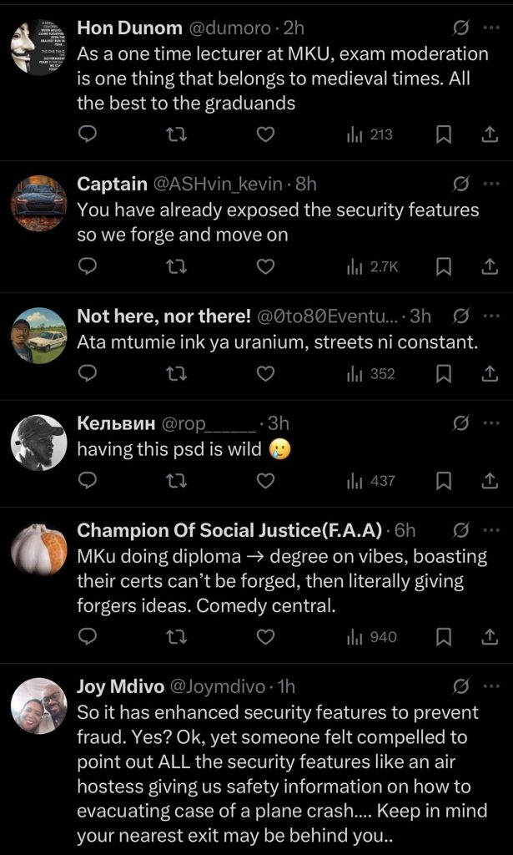Retweet Captain's post about security features

[177, 266]
